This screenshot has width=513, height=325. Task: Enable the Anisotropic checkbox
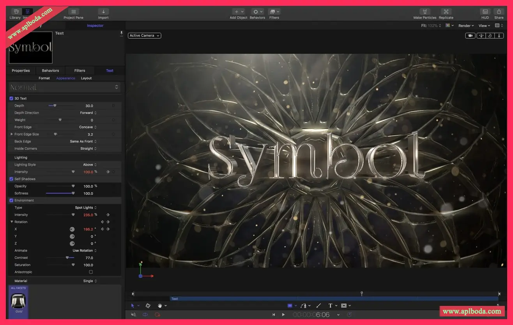[x=91, y=272]
